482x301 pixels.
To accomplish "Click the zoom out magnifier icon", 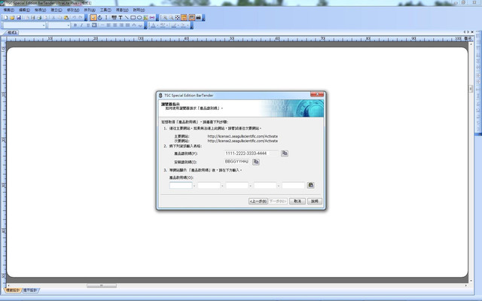I will (171, 17).
